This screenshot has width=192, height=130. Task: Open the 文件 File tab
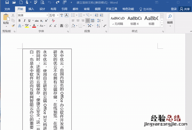tap(7, 9)
